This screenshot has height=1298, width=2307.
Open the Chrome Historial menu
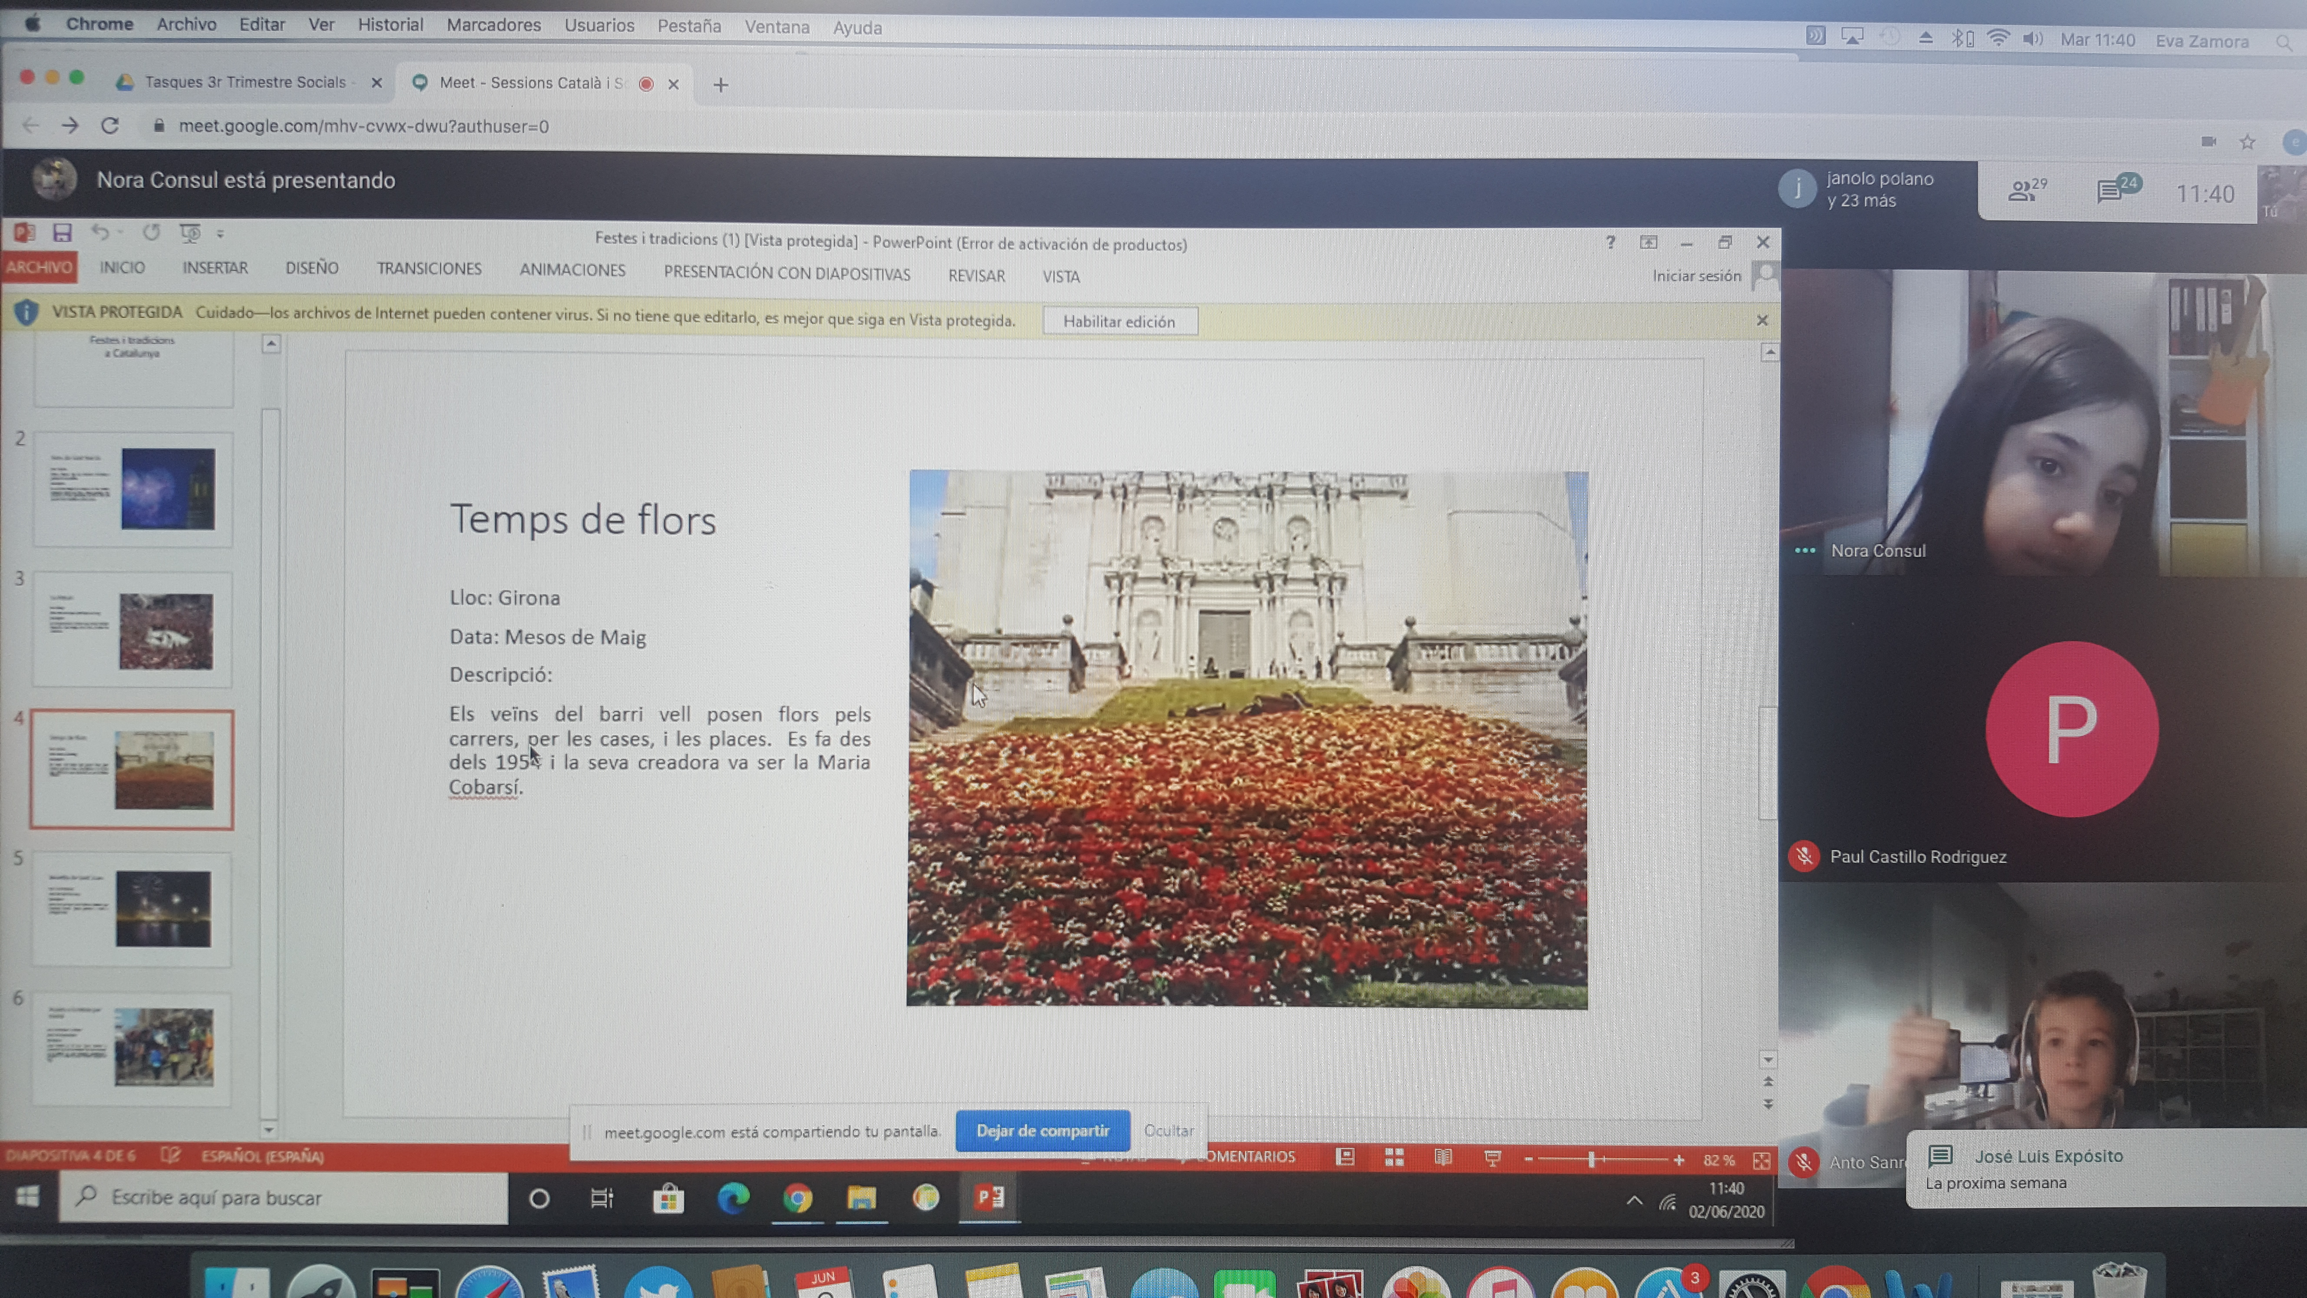[390, 25]
